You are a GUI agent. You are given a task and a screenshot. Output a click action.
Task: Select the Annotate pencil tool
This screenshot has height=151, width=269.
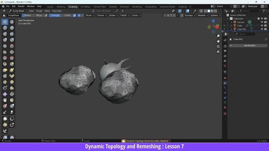(5, 112)
